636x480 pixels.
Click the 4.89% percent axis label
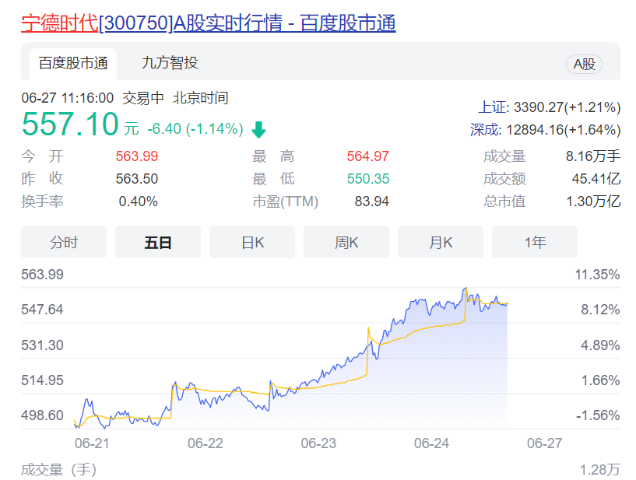point(600,345)
